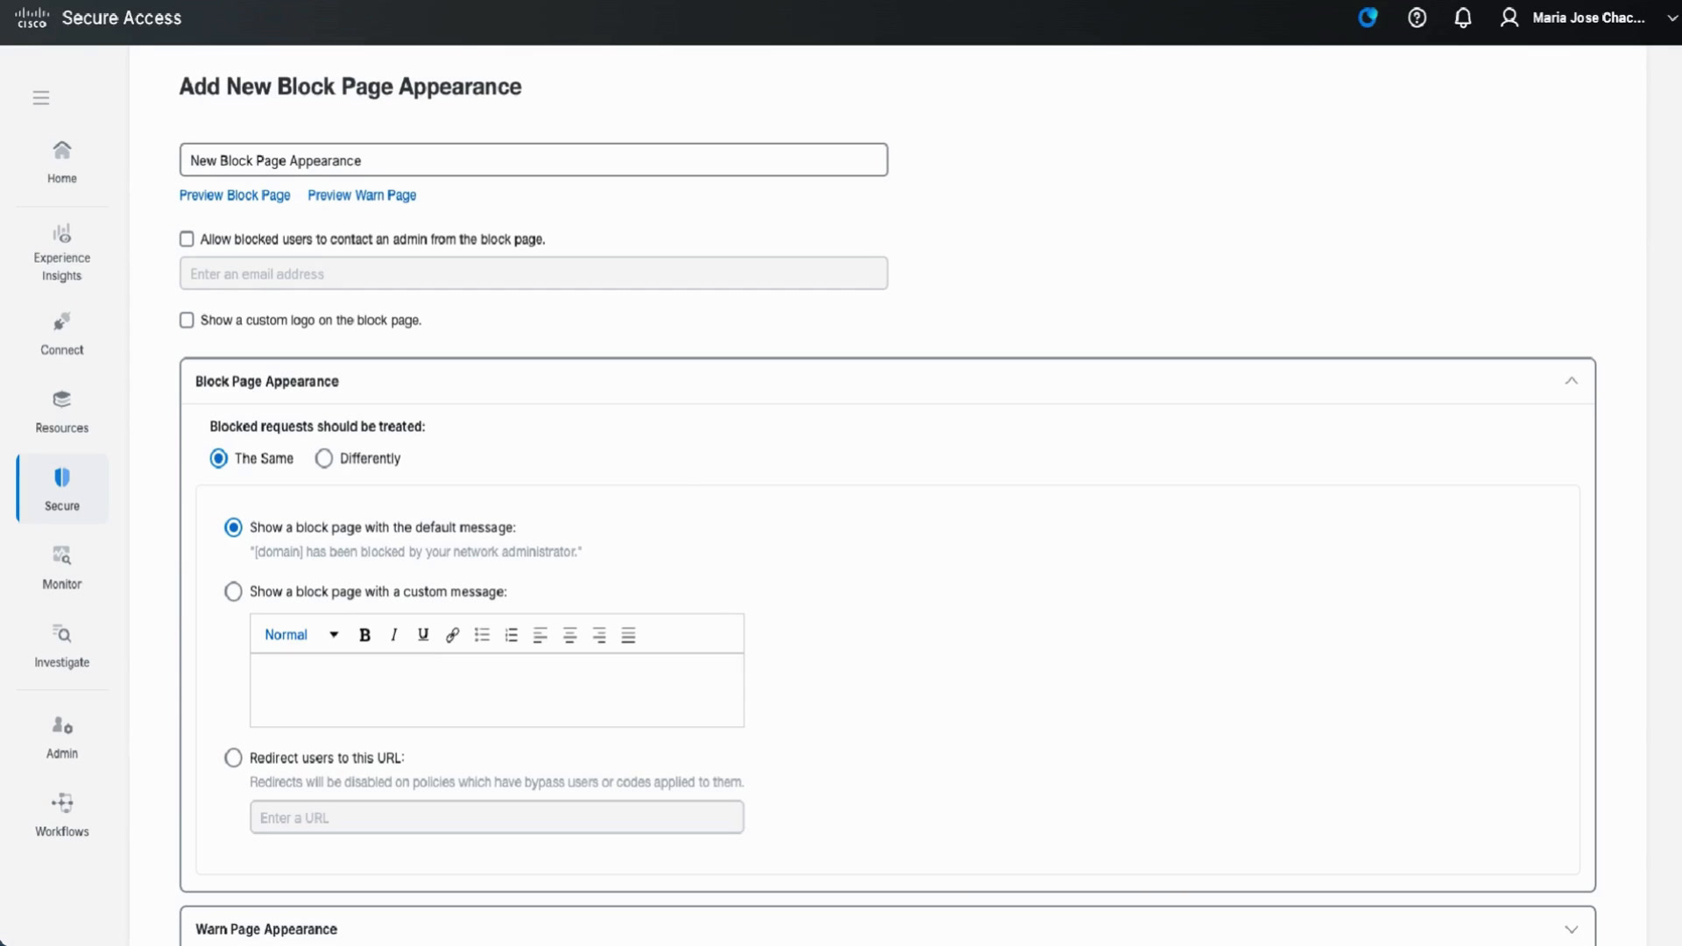This screenshot has height=946, width=1682.
Task: Align text right in editor
Action: tap(599, 635)
